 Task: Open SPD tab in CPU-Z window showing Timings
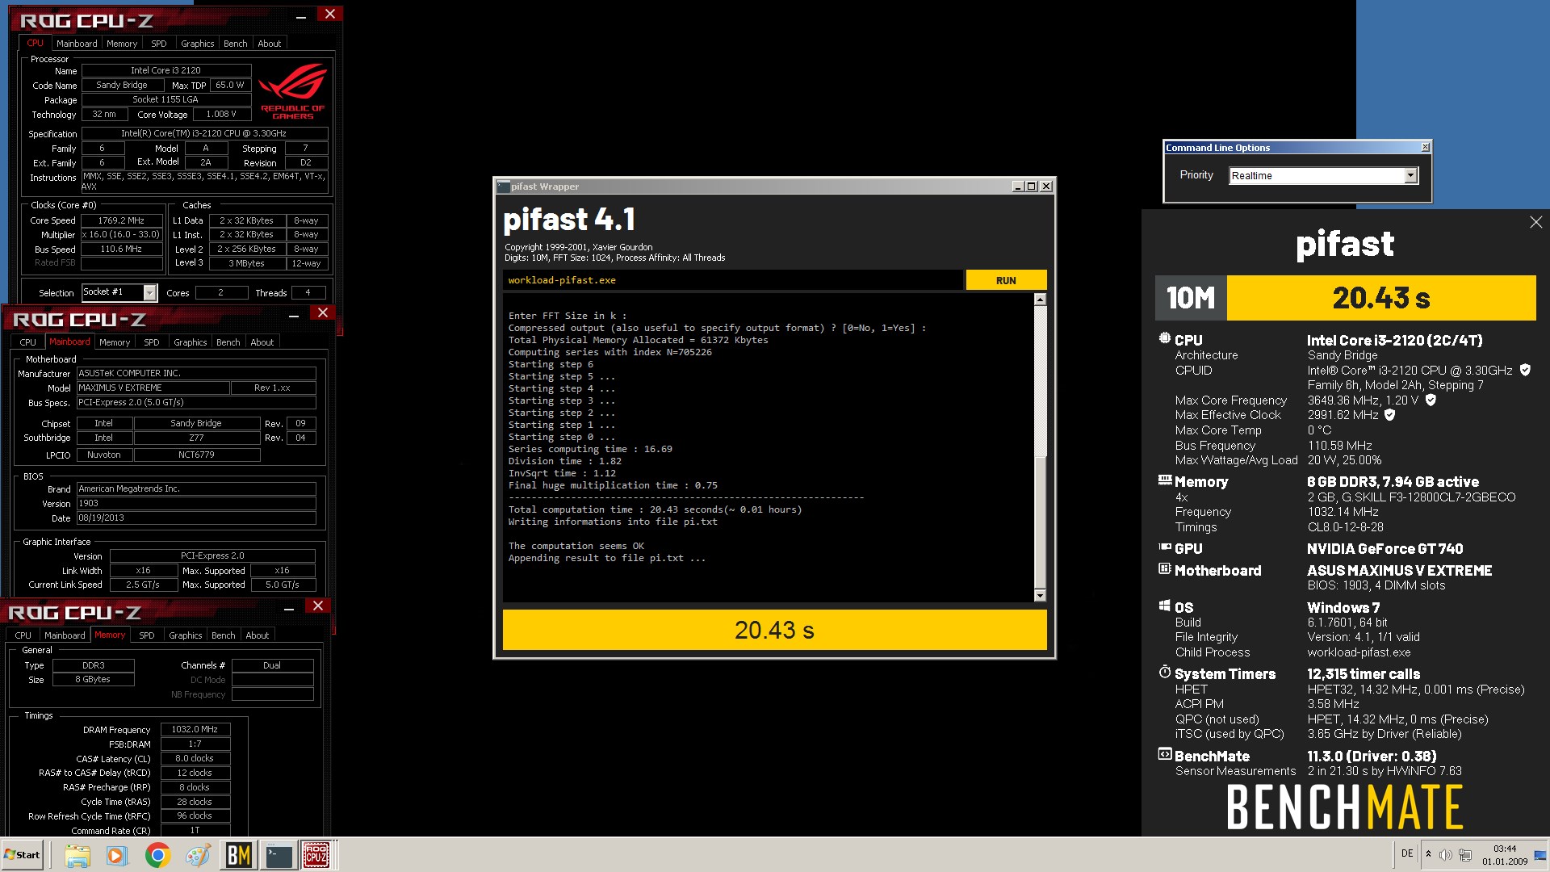pos(147,635)
